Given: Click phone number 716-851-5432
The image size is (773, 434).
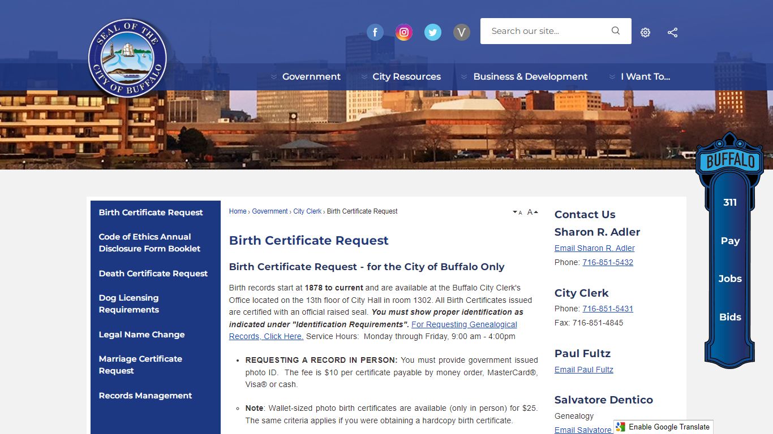Looking at the screenshot, I should 608,262.
